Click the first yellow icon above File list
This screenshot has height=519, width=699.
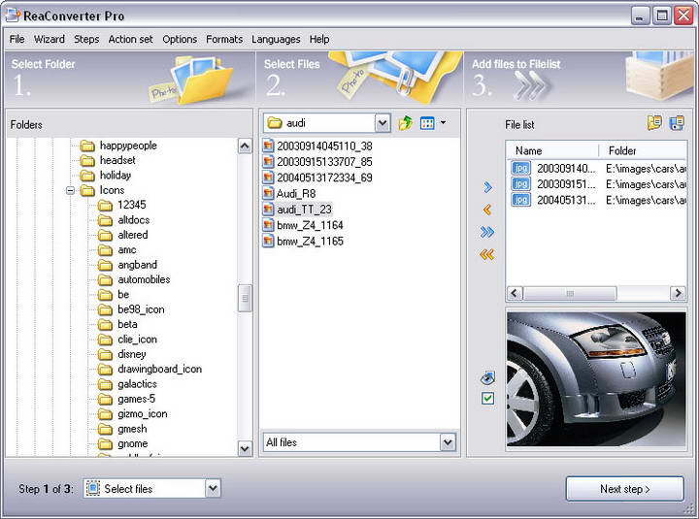point(654,123)
